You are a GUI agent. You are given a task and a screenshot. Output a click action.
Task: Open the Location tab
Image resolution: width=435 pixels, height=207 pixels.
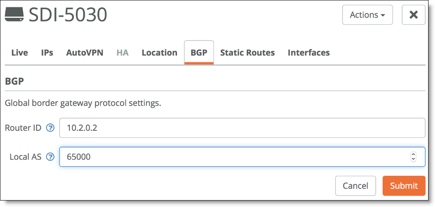pos(159,53)
